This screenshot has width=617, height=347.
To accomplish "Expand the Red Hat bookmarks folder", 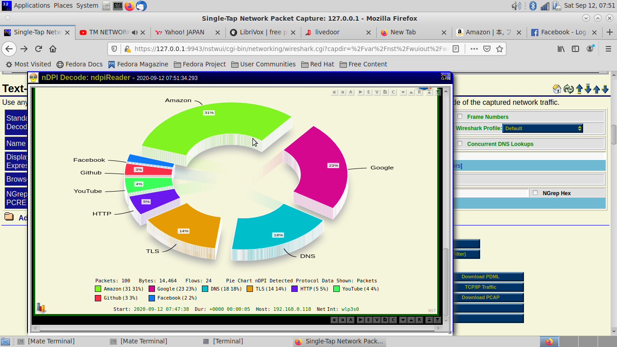I will coord(318,64).
